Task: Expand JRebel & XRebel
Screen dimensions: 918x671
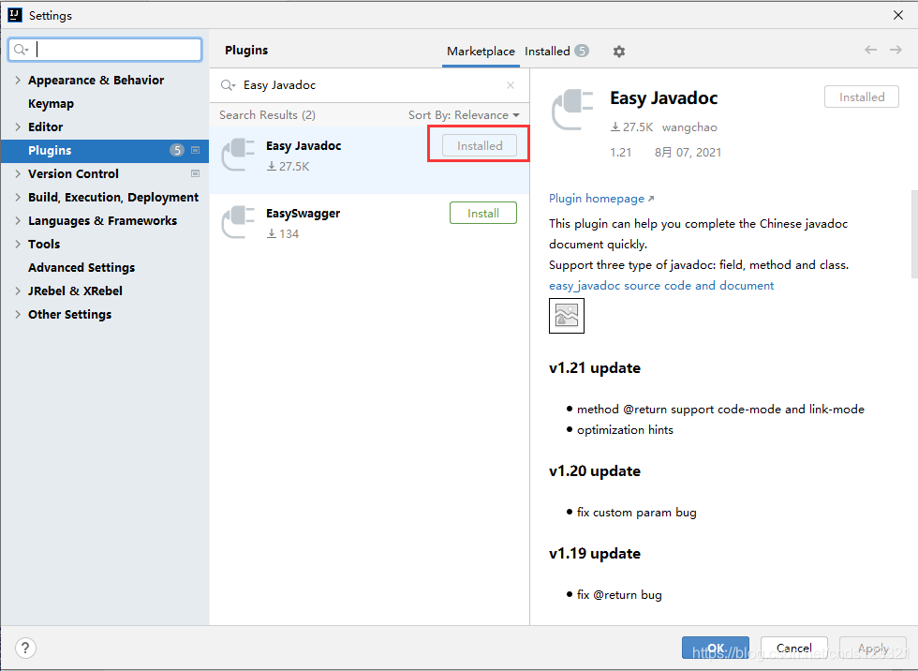Action: click(x=18, y=291)
